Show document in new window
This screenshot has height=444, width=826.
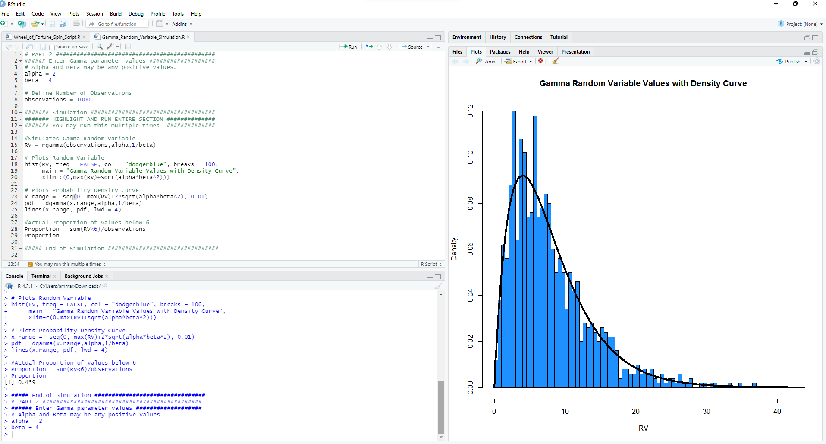pos(29,47)
